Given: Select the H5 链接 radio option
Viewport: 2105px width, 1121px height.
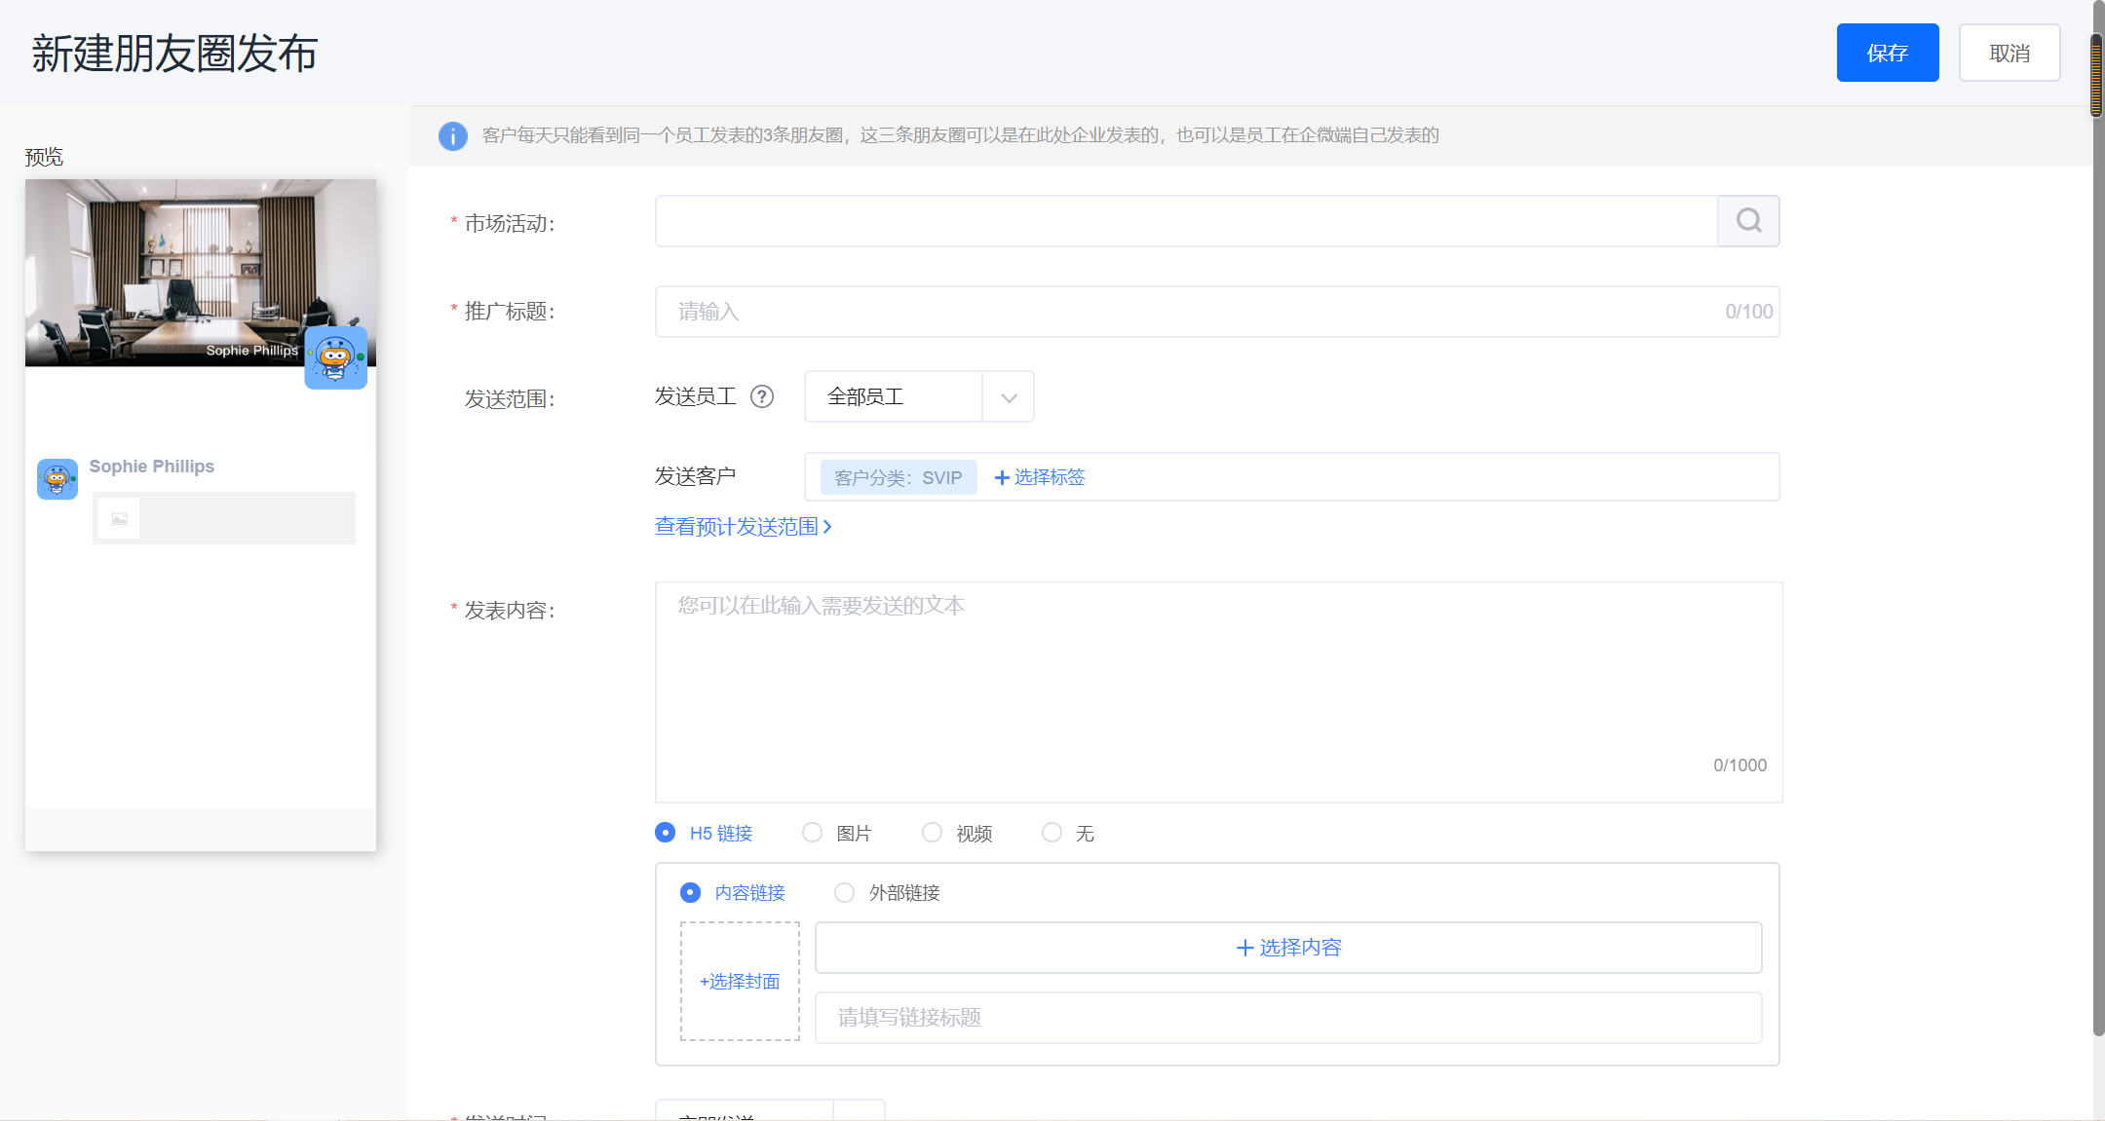Looking at the screenshot, I should (665, 833).
